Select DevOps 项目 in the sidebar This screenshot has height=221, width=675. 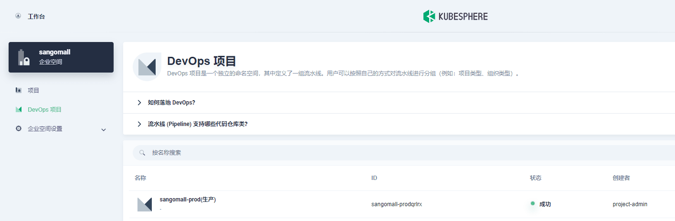coord(44,109)
